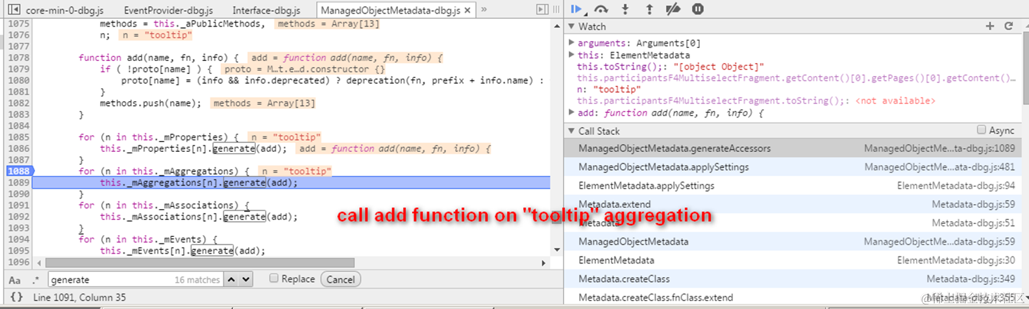
Task: Open ManagedObjectMe...ata-dbg.js:481 source link
Action: (939, 167)
